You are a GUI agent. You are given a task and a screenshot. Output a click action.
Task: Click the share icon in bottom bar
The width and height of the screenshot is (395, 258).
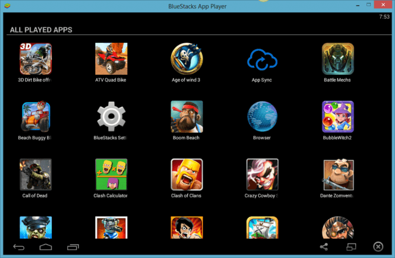324,247
